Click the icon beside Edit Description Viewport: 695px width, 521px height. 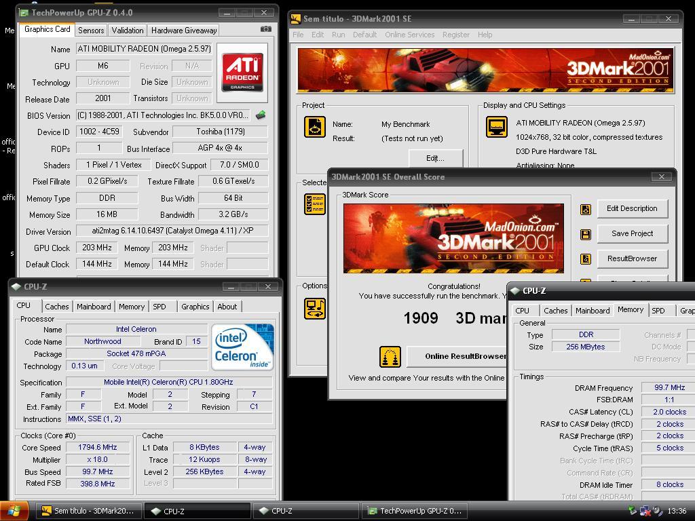coord(586,209)
